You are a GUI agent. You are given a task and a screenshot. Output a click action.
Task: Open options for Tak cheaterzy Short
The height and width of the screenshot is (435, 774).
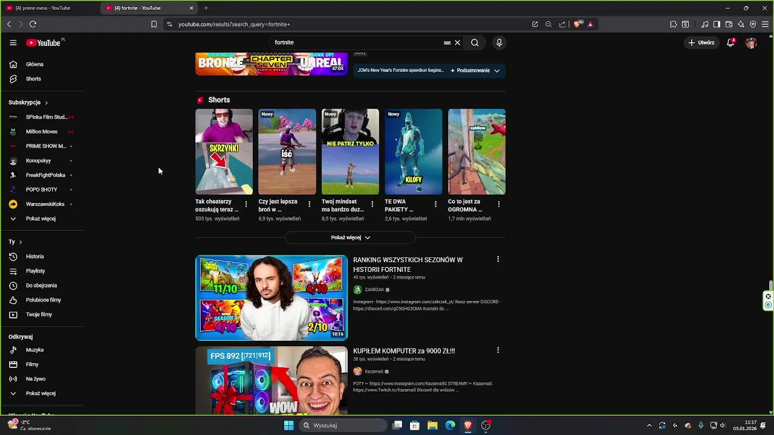point(246,204)
